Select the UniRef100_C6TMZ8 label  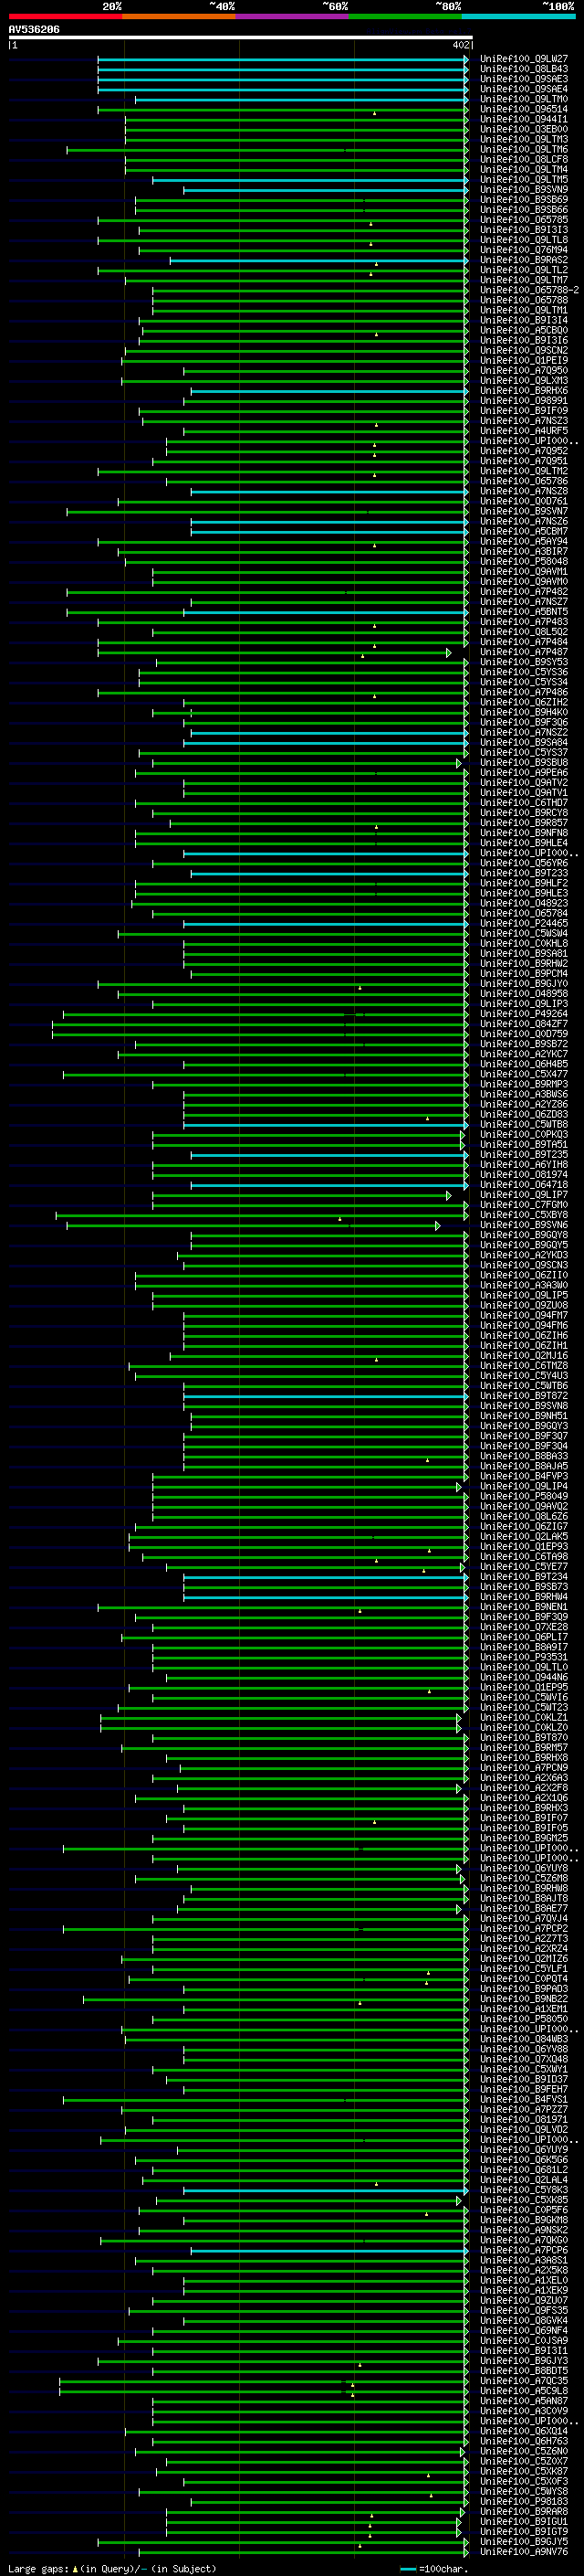tap(523, 1366)
